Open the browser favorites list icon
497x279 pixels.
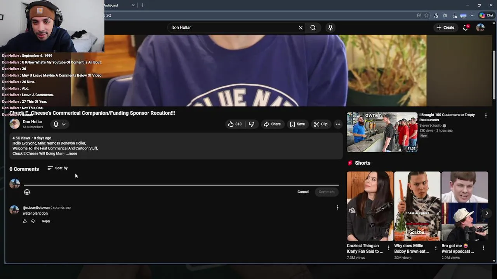point(445,15)
